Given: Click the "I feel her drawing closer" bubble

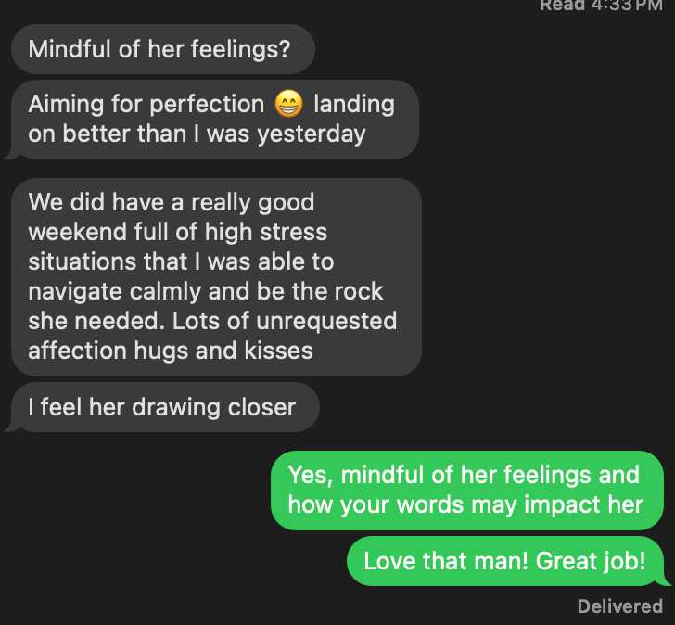Looking at the screenshot, I should click(162, 407).
